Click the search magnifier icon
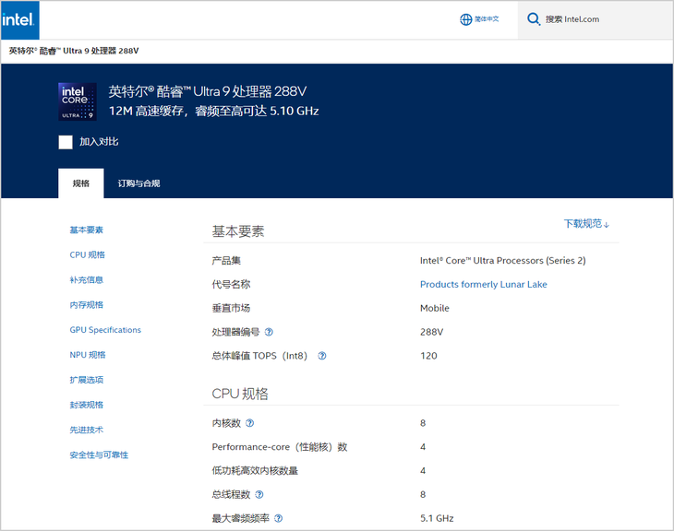The image size is (674, 531). click(534, 19)
